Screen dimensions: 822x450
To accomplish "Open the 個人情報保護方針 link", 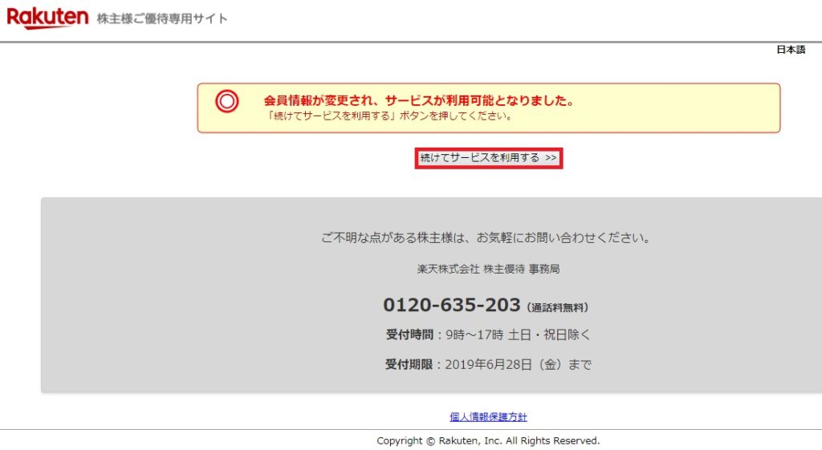I will pos(488,417).
